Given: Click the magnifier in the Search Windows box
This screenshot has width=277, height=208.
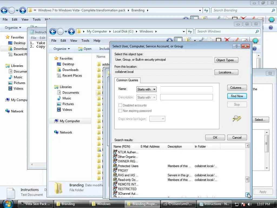Looking at the screenshot, I should pyautogui.click(x=257, y=31).
